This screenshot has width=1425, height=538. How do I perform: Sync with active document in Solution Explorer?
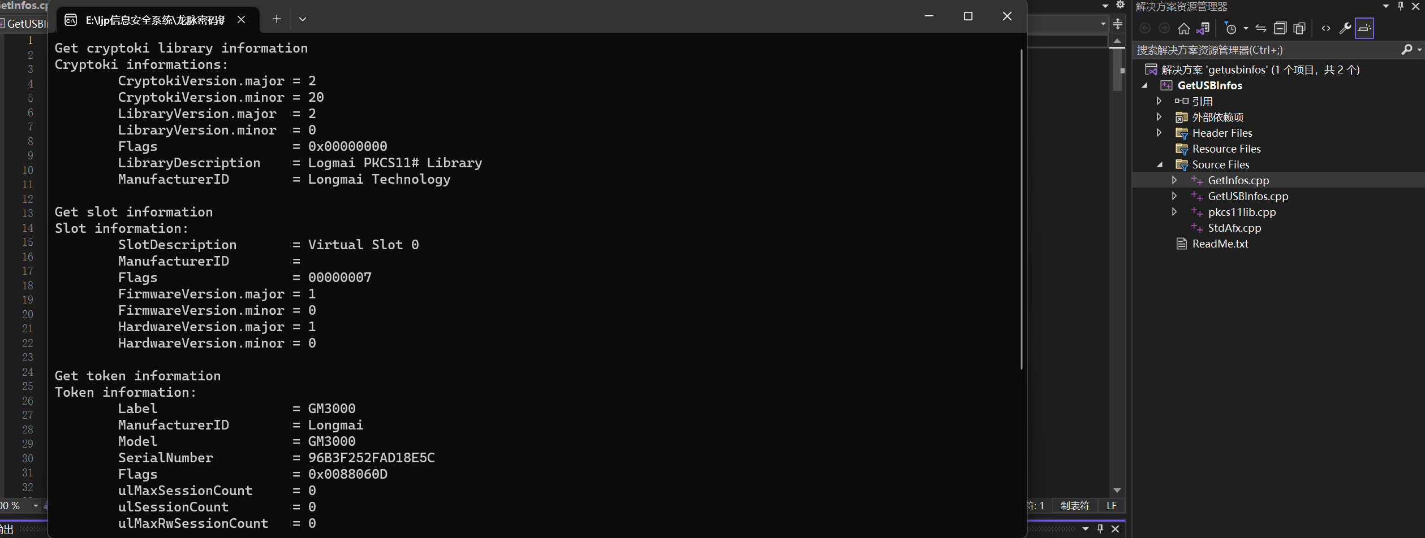[x=1261, y=28]
